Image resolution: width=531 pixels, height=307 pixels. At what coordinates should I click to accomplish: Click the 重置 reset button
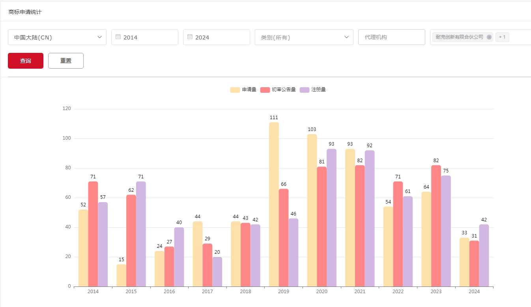click(66, 61)
